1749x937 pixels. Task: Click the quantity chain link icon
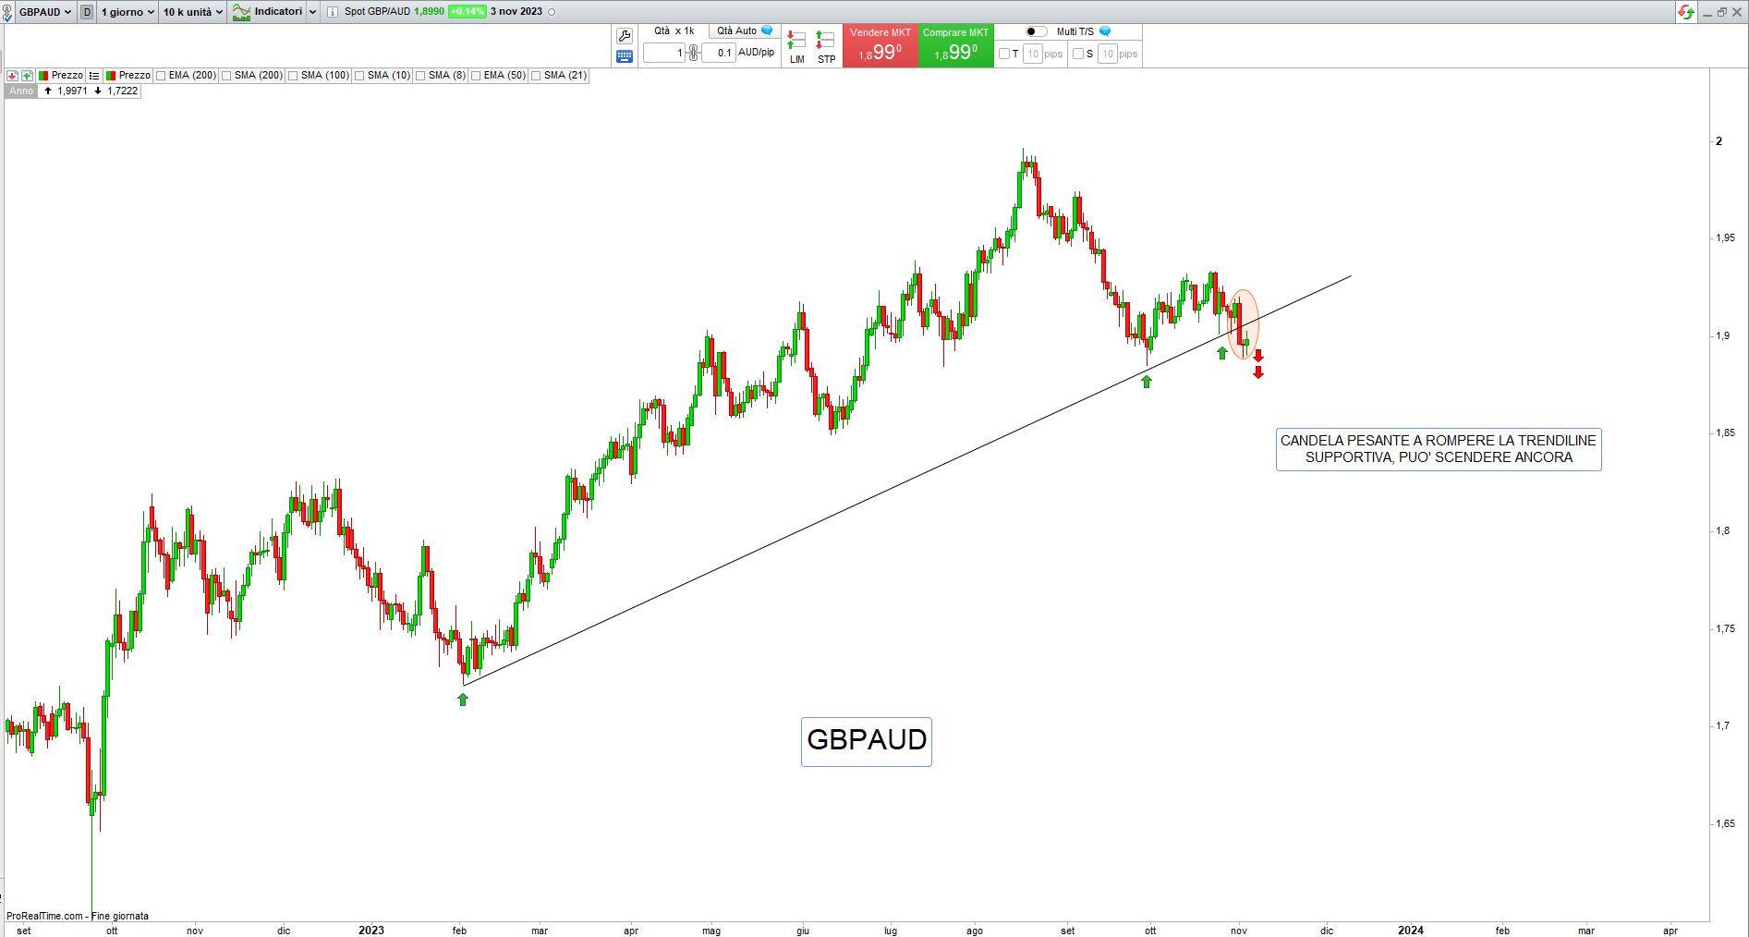click(x=694, y=53)
